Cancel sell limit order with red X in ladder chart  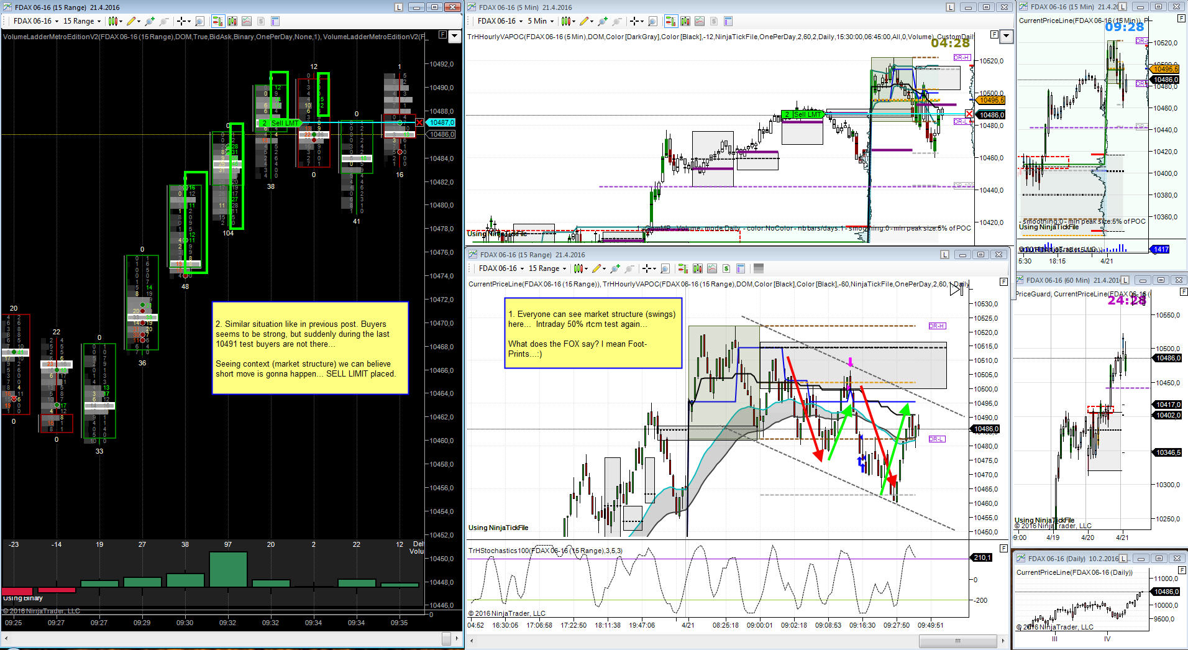(419, 122)
